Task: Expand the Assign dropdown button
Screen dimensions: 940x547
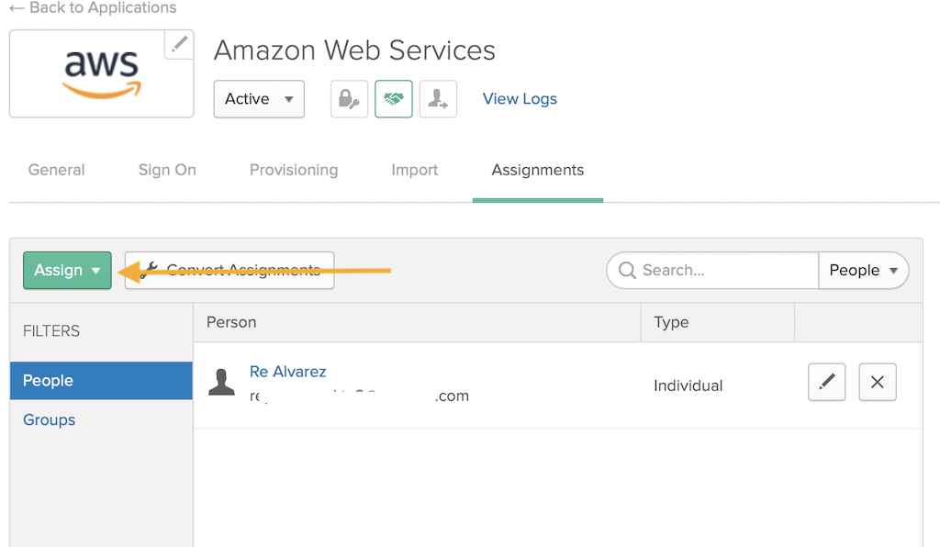Action: [x=67, y=270]
